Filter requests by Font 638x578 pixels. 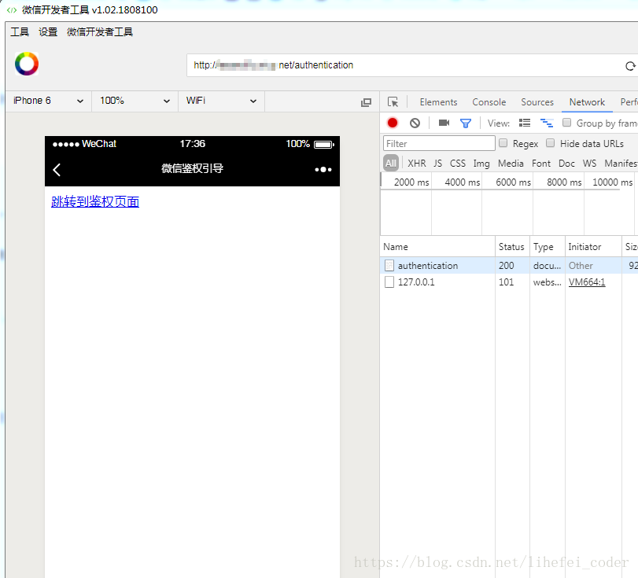[540, 164]
